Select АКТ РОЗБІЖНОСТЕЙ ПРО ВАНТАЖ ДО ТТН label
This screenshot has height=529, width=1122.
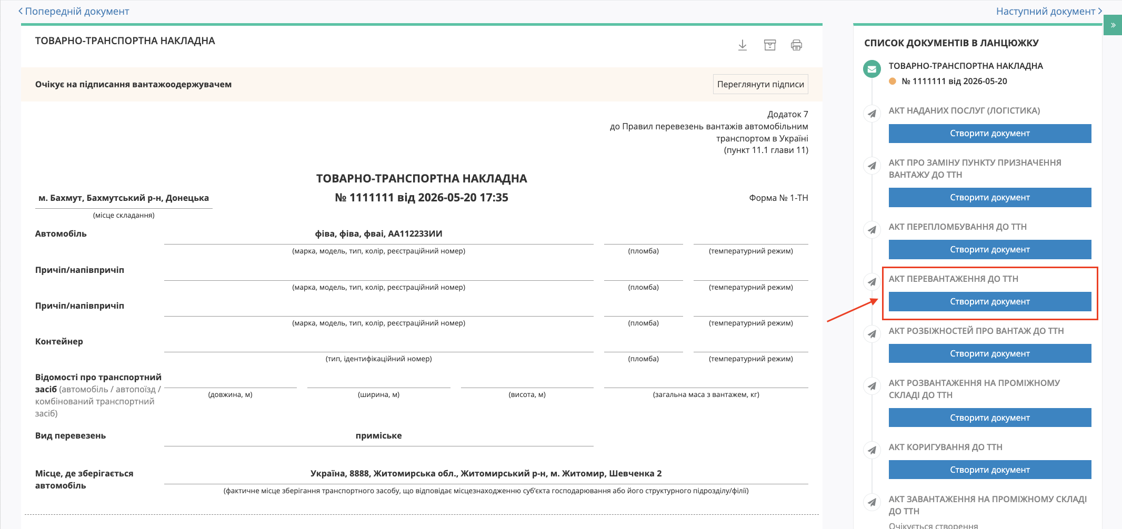(976, 331)
